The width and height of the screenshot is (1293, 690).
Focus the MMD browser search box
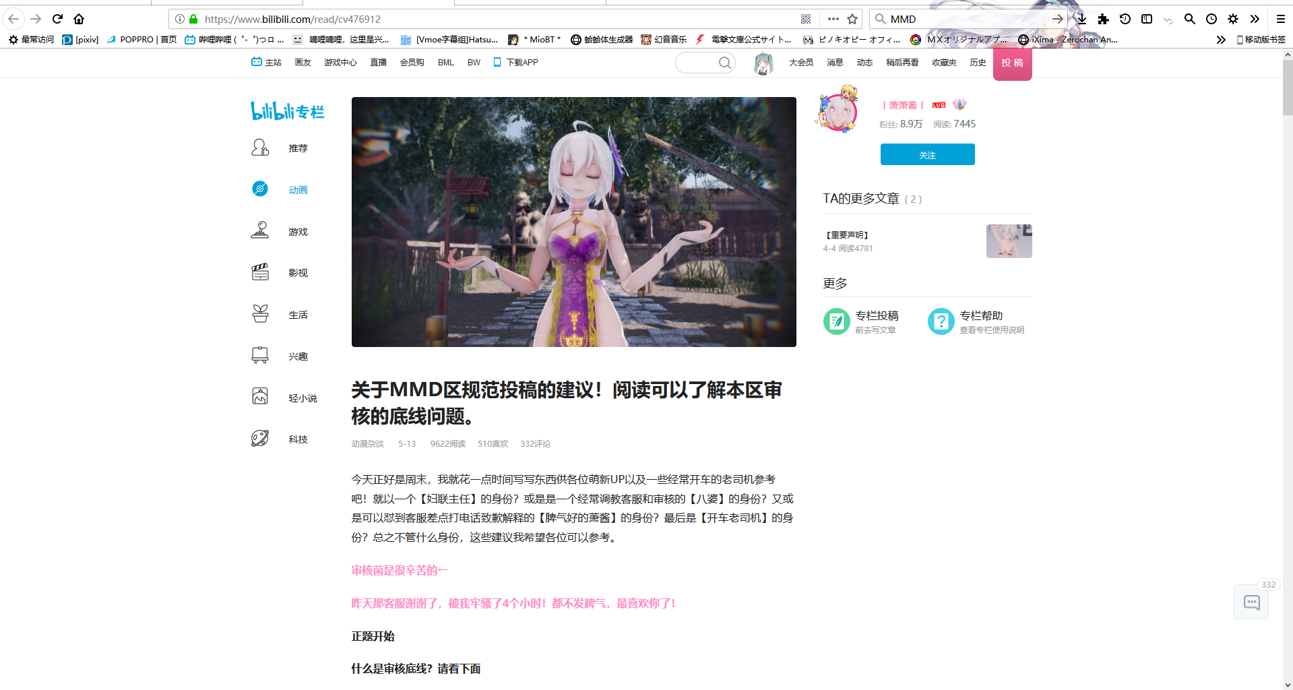tap(967, 19)
